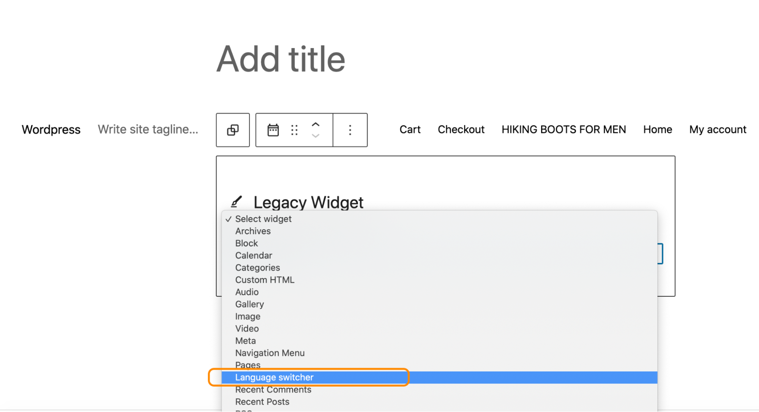This screenshot has width=759, height=412.
Task: Click the Write site tagline field
Action: click(x=148, y=130)
